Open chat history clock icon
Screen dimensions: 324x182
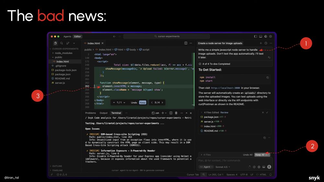pyautogui.click(x=266, y=43)
